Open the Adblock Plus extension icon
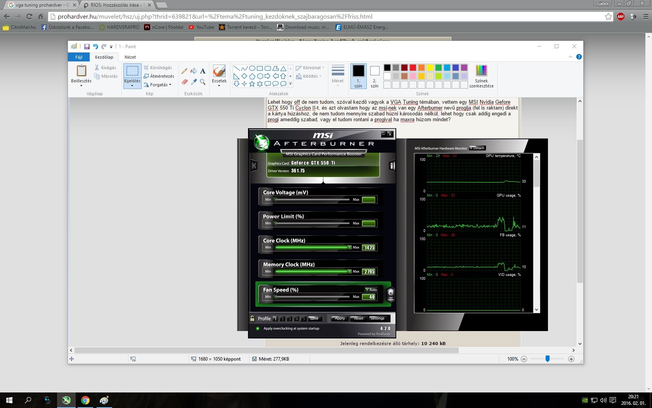652x408 pixels. tap(621, 16)
